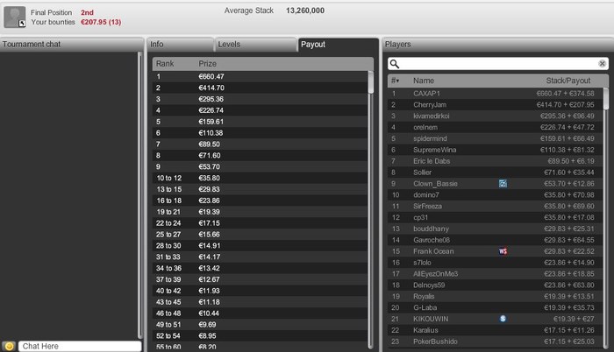The width and height of the screenshot is (614, 352).
Task: Select player Royalis row
Action: point(496,297)
